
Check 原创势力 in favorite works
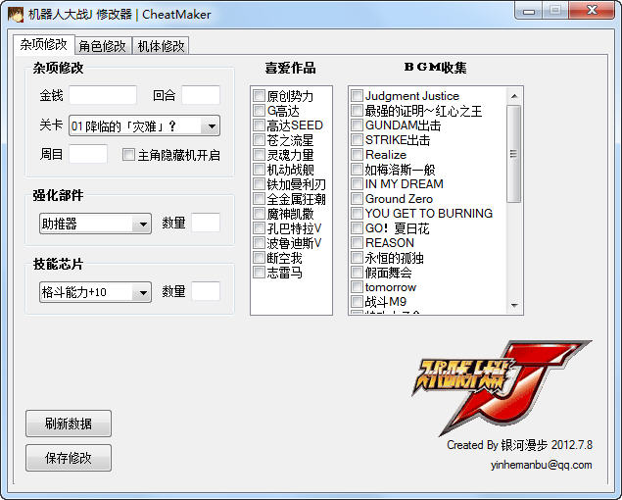pyautogui.click(x=259, y=96)
